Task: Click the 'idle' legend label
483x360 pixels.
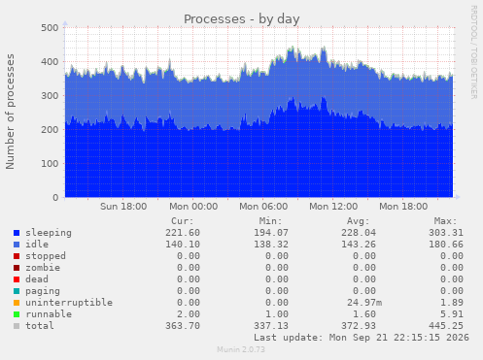Action: [x=37, y=245]
